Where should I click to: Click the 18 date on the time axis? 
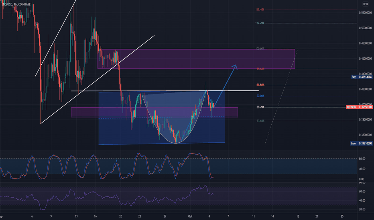(x=298, y=216)
